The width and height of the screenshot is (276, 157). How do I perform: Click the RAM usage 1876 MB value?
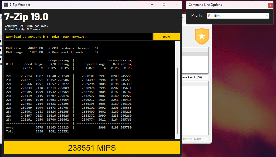click(36, 52)
